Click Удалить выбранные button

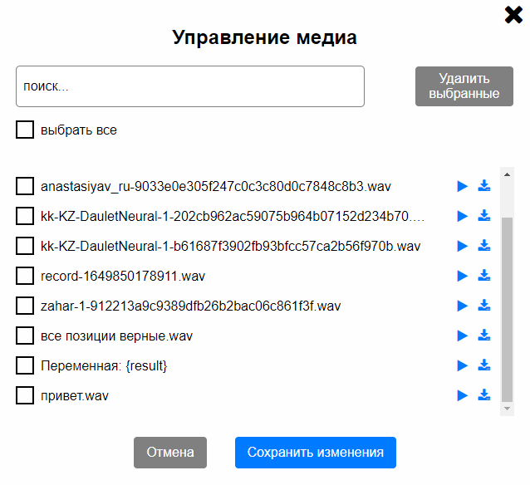[464, 86]
